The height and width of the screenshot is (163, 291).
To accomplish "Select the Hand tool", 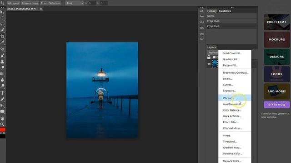I will [x=2, y=119].
